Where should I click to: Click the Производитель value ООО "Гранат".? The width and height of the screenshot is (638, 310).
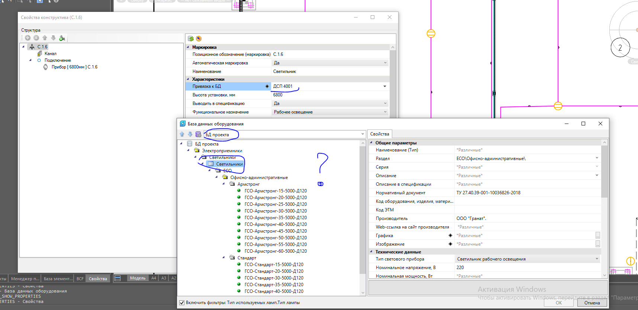coord(471,218)
